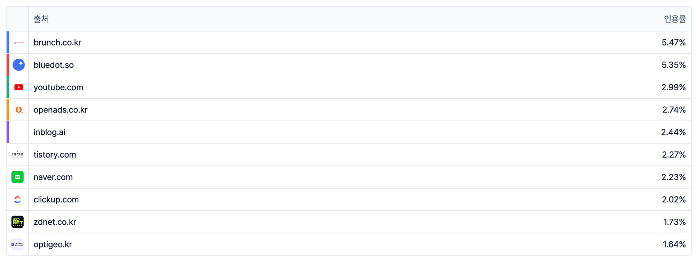Select the 출처 column header
This screenshot has width=696, height=259.
pyautogui.click(x=41, y=19)
